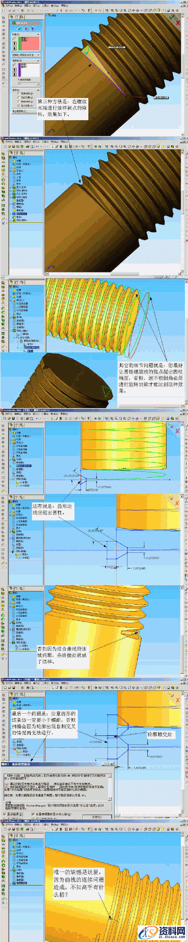The height and width of the screenshot is (942, 188).
Task: Move profile down with arrow beside pink profiles list
Action: (14, 48)
